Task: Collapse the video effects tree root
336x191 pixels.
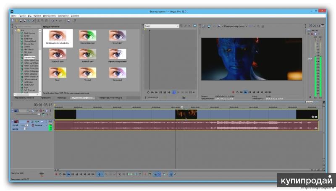Action: 16,30
